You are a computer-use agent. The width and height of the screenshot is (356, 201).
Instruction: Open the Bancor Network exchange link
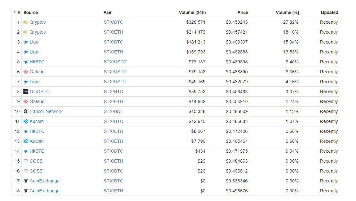point(46,111)
